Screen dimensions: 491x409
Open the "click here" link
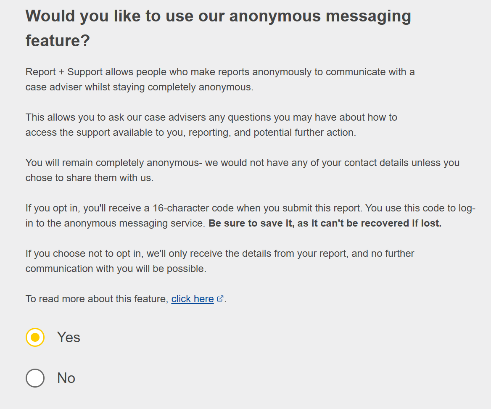click(x=193, y=299)
